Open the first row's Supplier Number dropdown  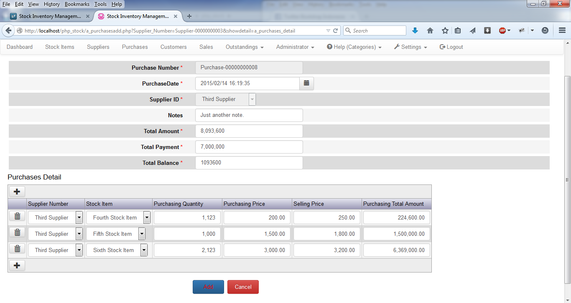click(x=79, y=217)
